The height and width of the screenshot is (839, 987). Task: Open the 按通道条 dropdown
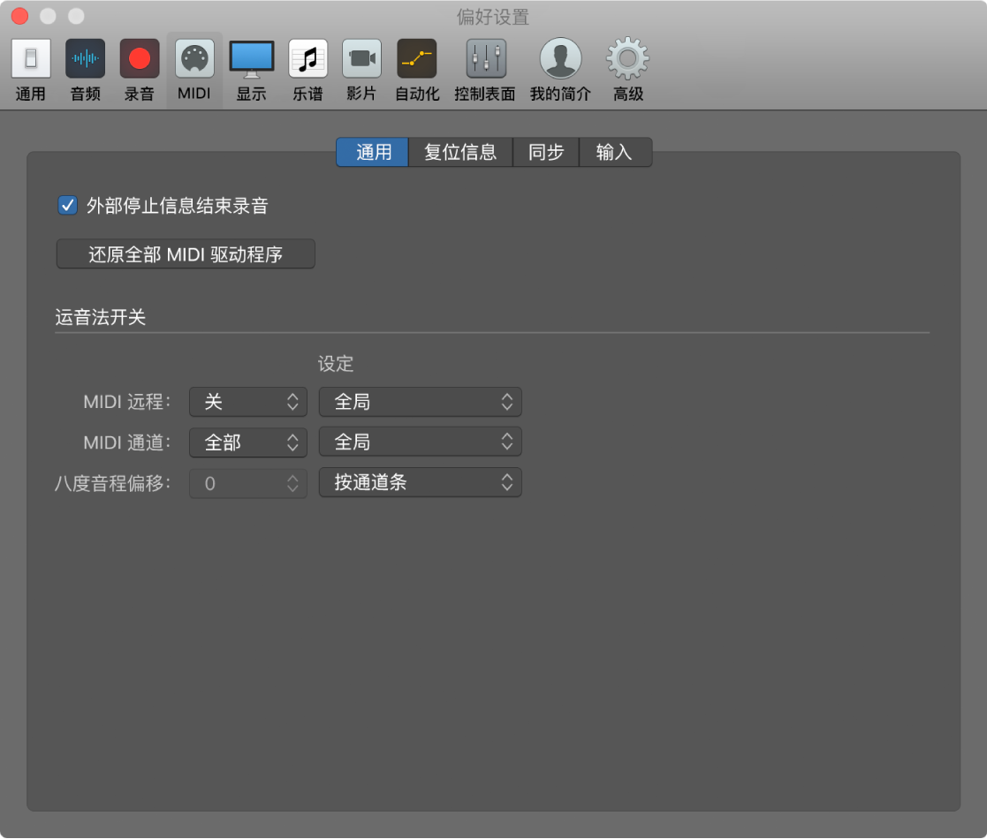click(421, 482)
